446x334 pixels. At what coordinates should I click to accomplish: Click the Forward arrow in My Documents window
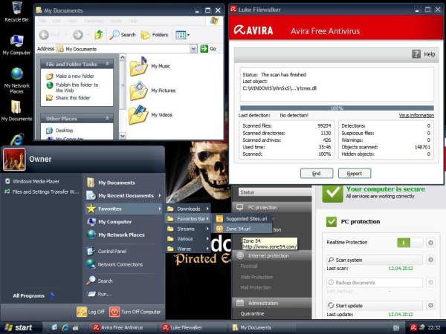pyautogui.click(x=77, y=35)
